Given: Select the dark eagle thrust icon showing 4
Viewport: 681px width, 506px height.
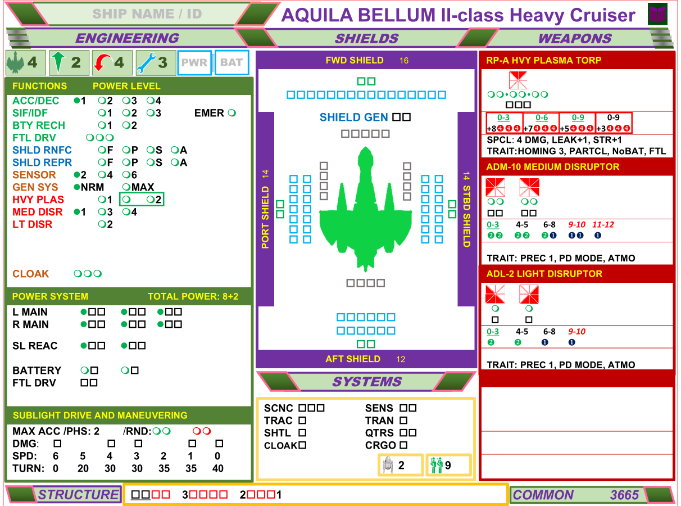Looking at the screenshot, I should coord(17,62).
